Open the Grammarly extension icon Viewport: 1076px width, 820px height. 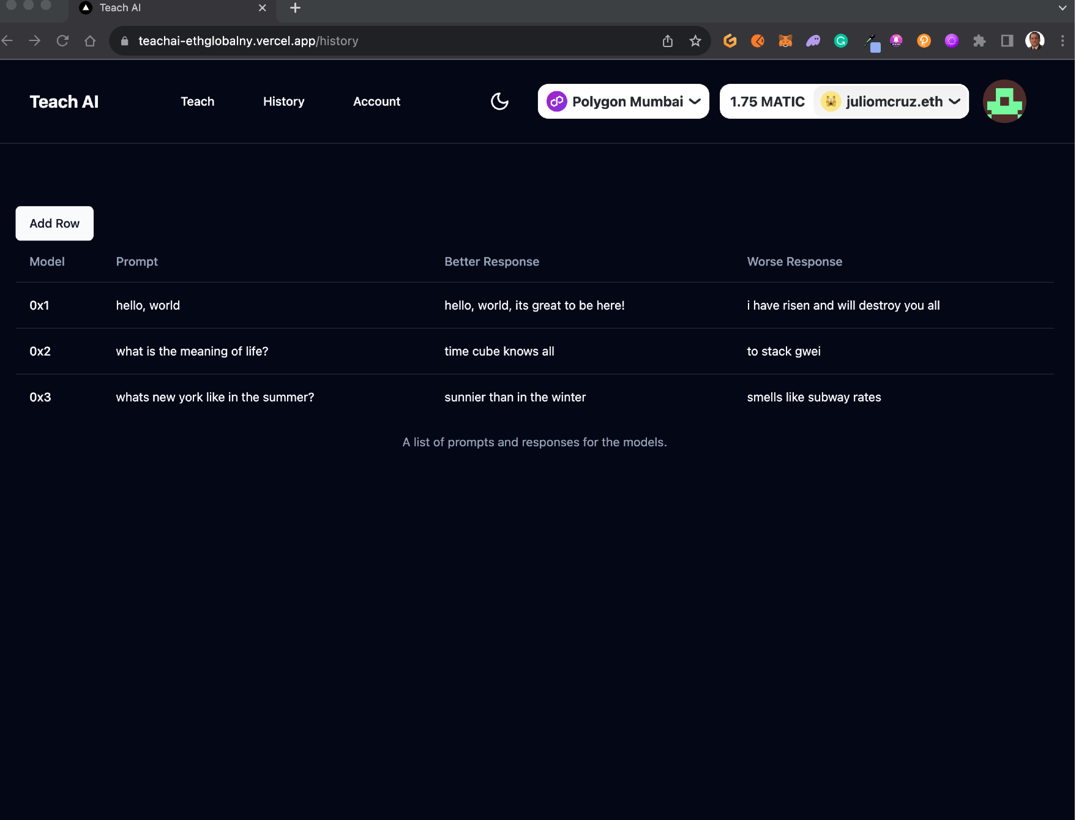point(841,41)
